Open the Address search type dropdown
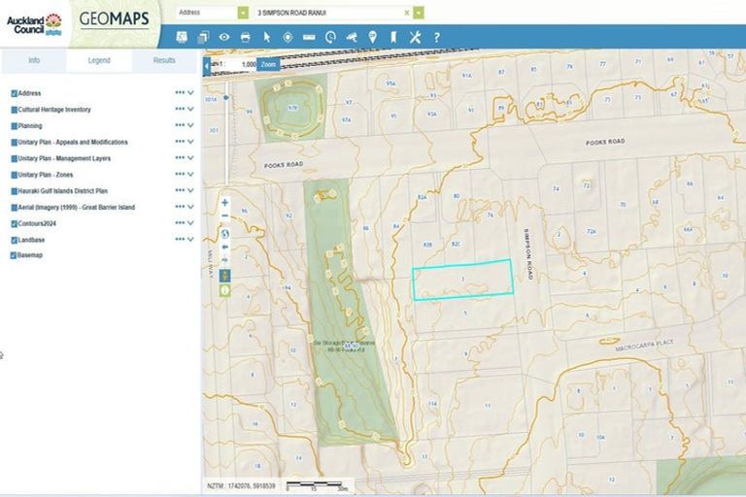746x497 pixels. click(x=243, y=13)
